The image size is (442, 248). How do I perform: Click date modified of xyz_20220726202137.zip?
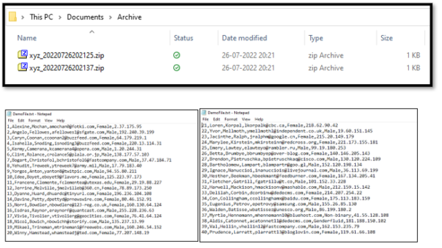[248, 68]
